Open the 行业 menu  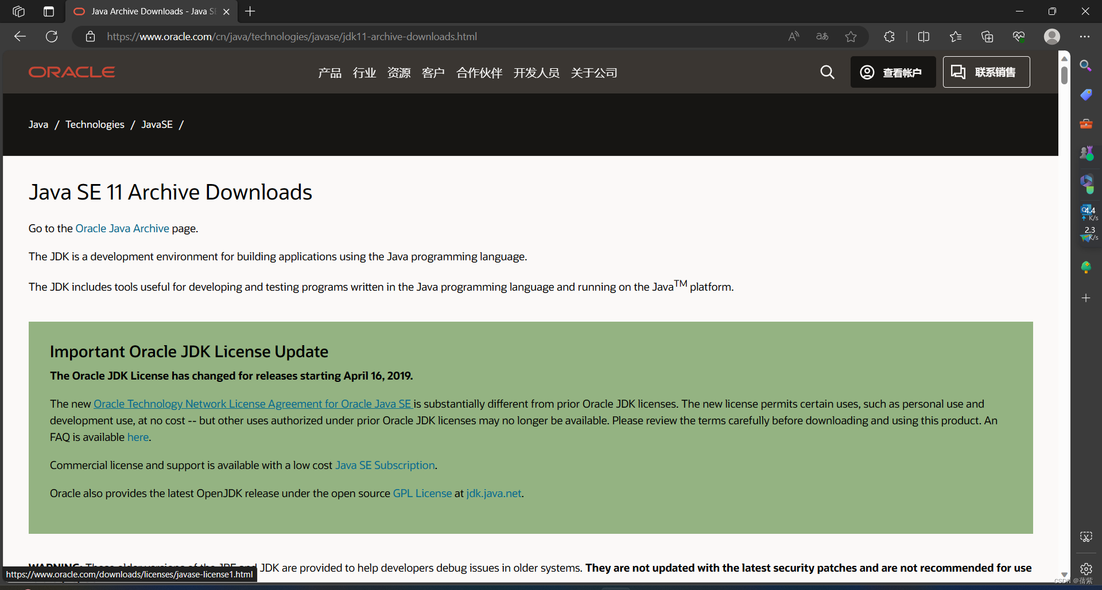(364, 73)
